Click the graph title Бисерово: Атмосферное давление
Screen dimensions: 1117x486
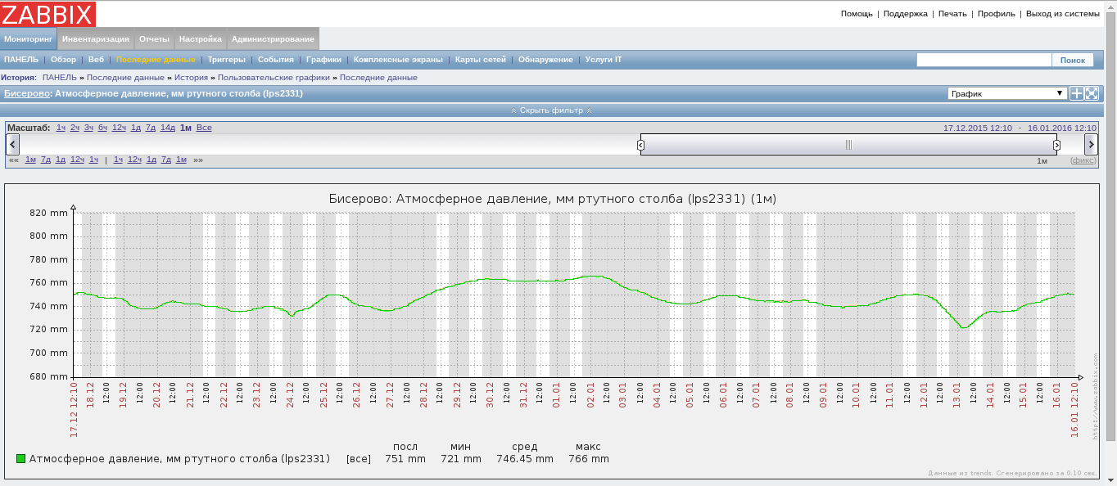pyautogui.click(x=553, y=199)
